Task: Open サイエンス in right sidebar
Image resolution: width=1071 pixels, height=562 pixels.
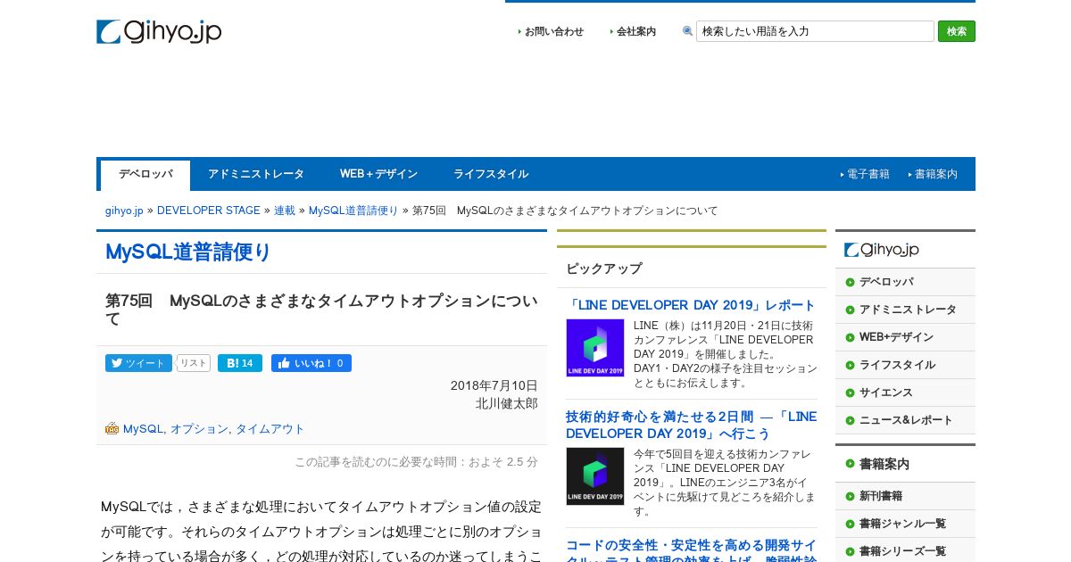Action: click(886, 393)
